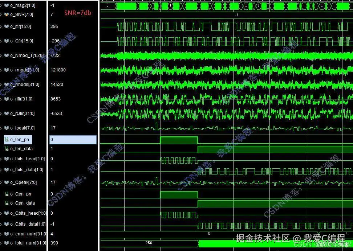The width and height of the screenshot is (353, 251).
Task: Click the bus icon beside o_Qpeak[7:0]
Action: click(x=7, y=182)
